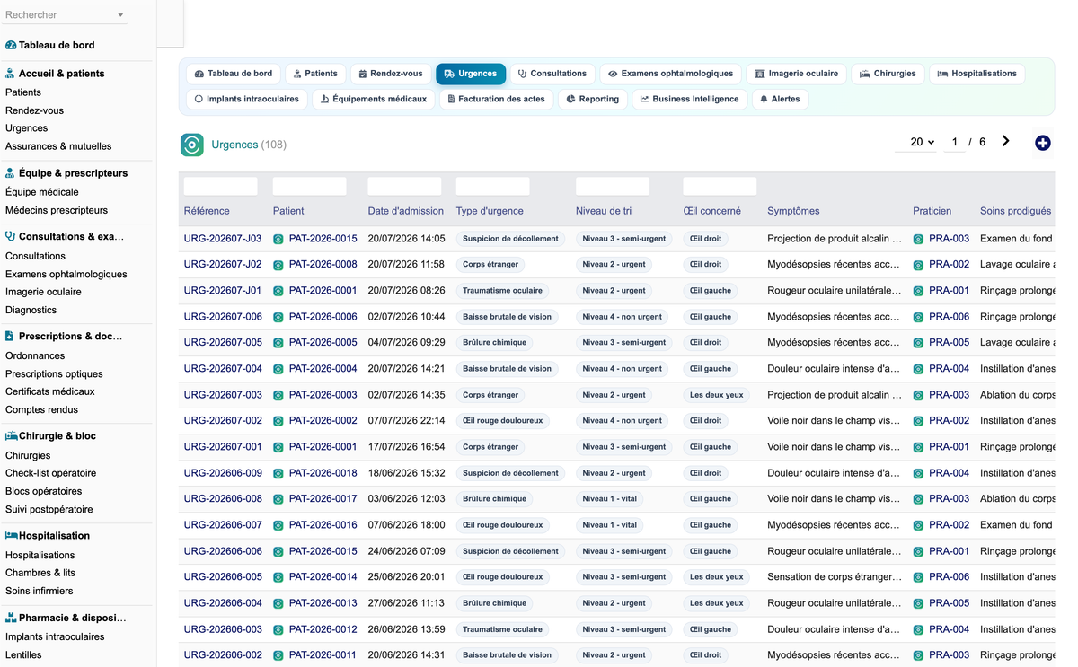
Task: Open the Hospitalisations tab
Action: coord(976,74)
